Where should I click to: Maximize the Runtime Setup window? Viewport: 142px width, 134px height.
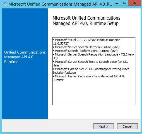[x=125, y=3]
